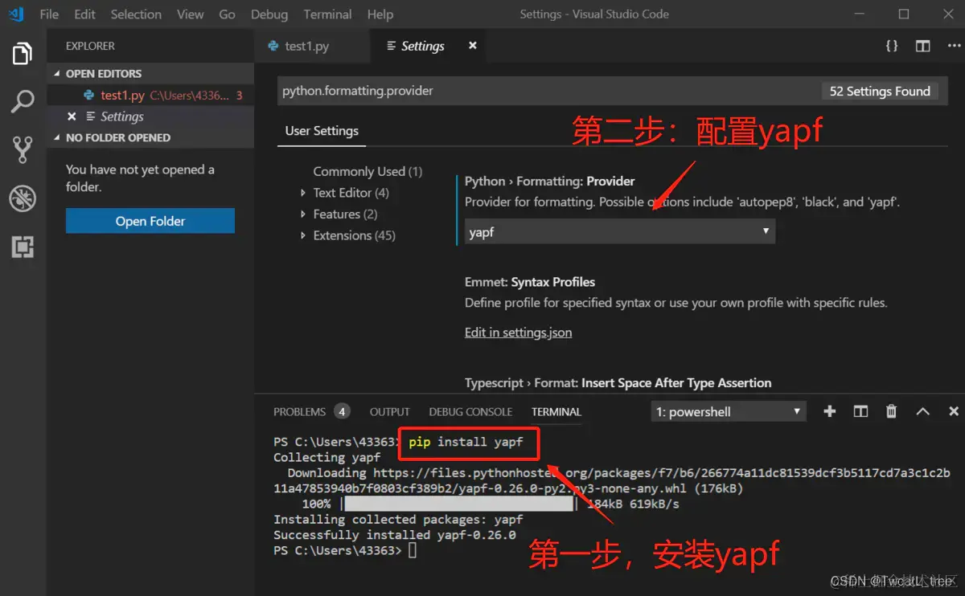Open the Edit menu
This screenshot has height=596, width=965.
coord(84,14)
